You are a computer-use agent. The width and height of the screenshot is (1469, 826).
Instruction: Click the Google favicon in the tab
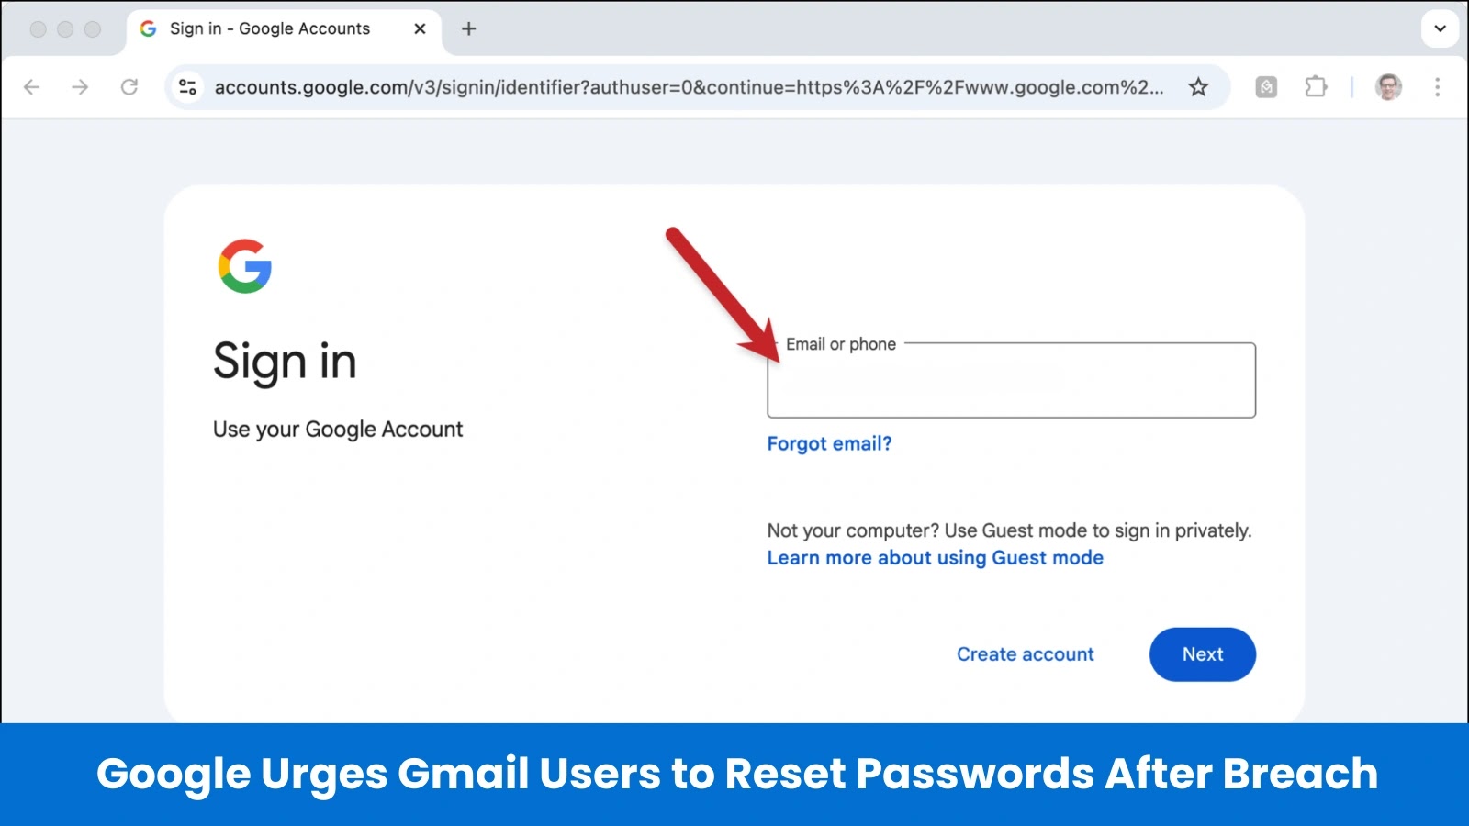click(147, 28)
